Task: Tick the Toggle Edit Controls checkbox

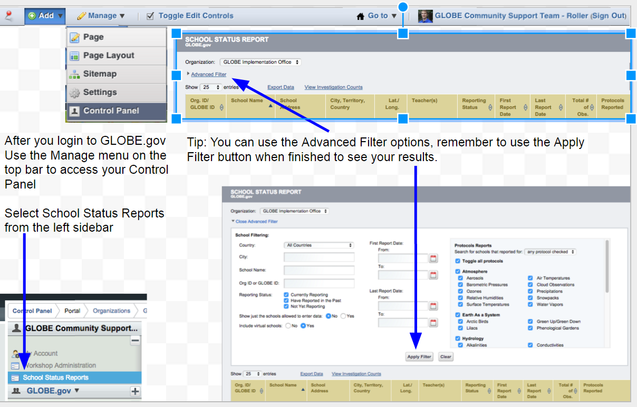Action: tap(150, 16)
